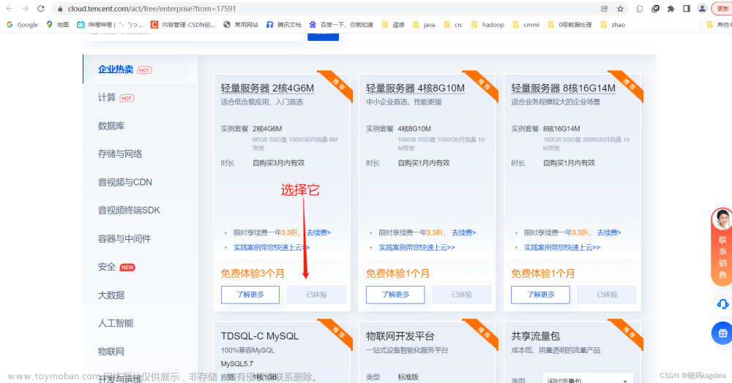Open 实践案例带您快速上云 in 4核8G10M card
Viewport: 732px width, 383px height.
tap(417, 247)
